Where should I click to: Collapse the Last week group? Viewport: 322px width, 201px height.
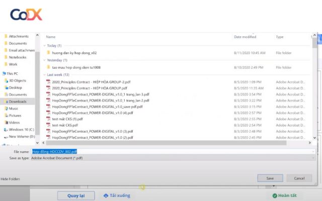pos(44,74)
